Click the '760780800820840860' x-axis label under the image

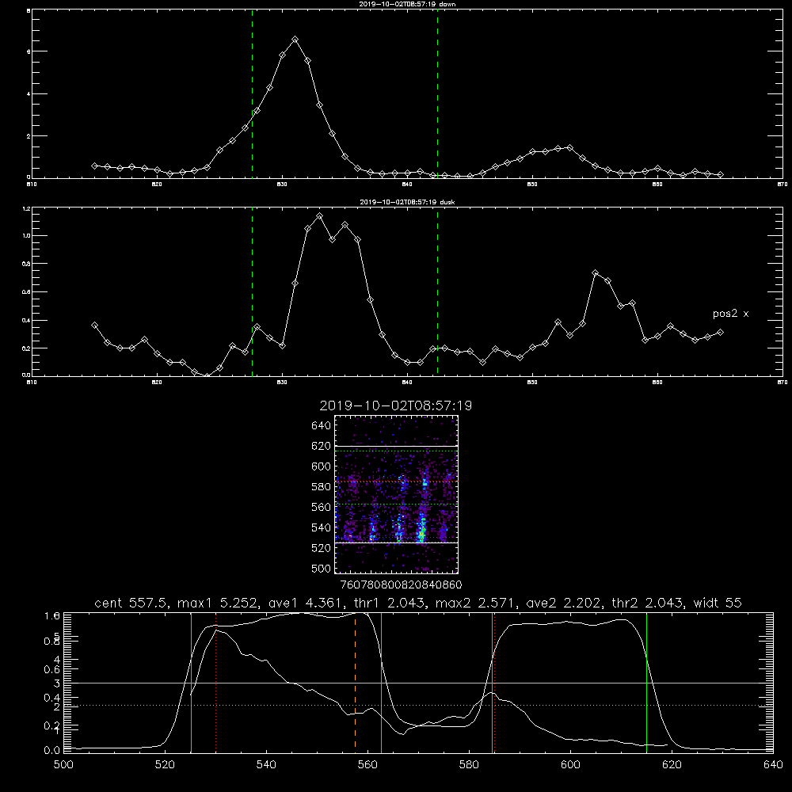[401, 584]
